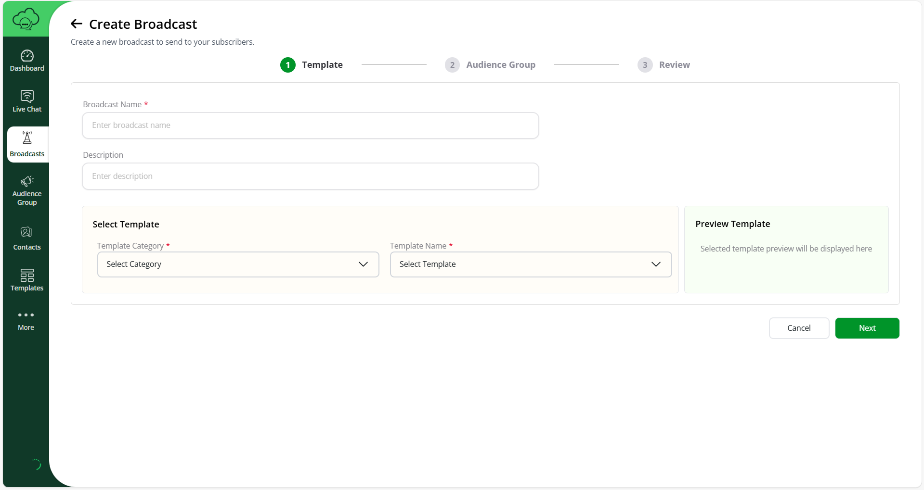The height and width of the screenshot is (490, 924).
Task: Open Live Chat icon in sidebar
Action: (27, 96)
